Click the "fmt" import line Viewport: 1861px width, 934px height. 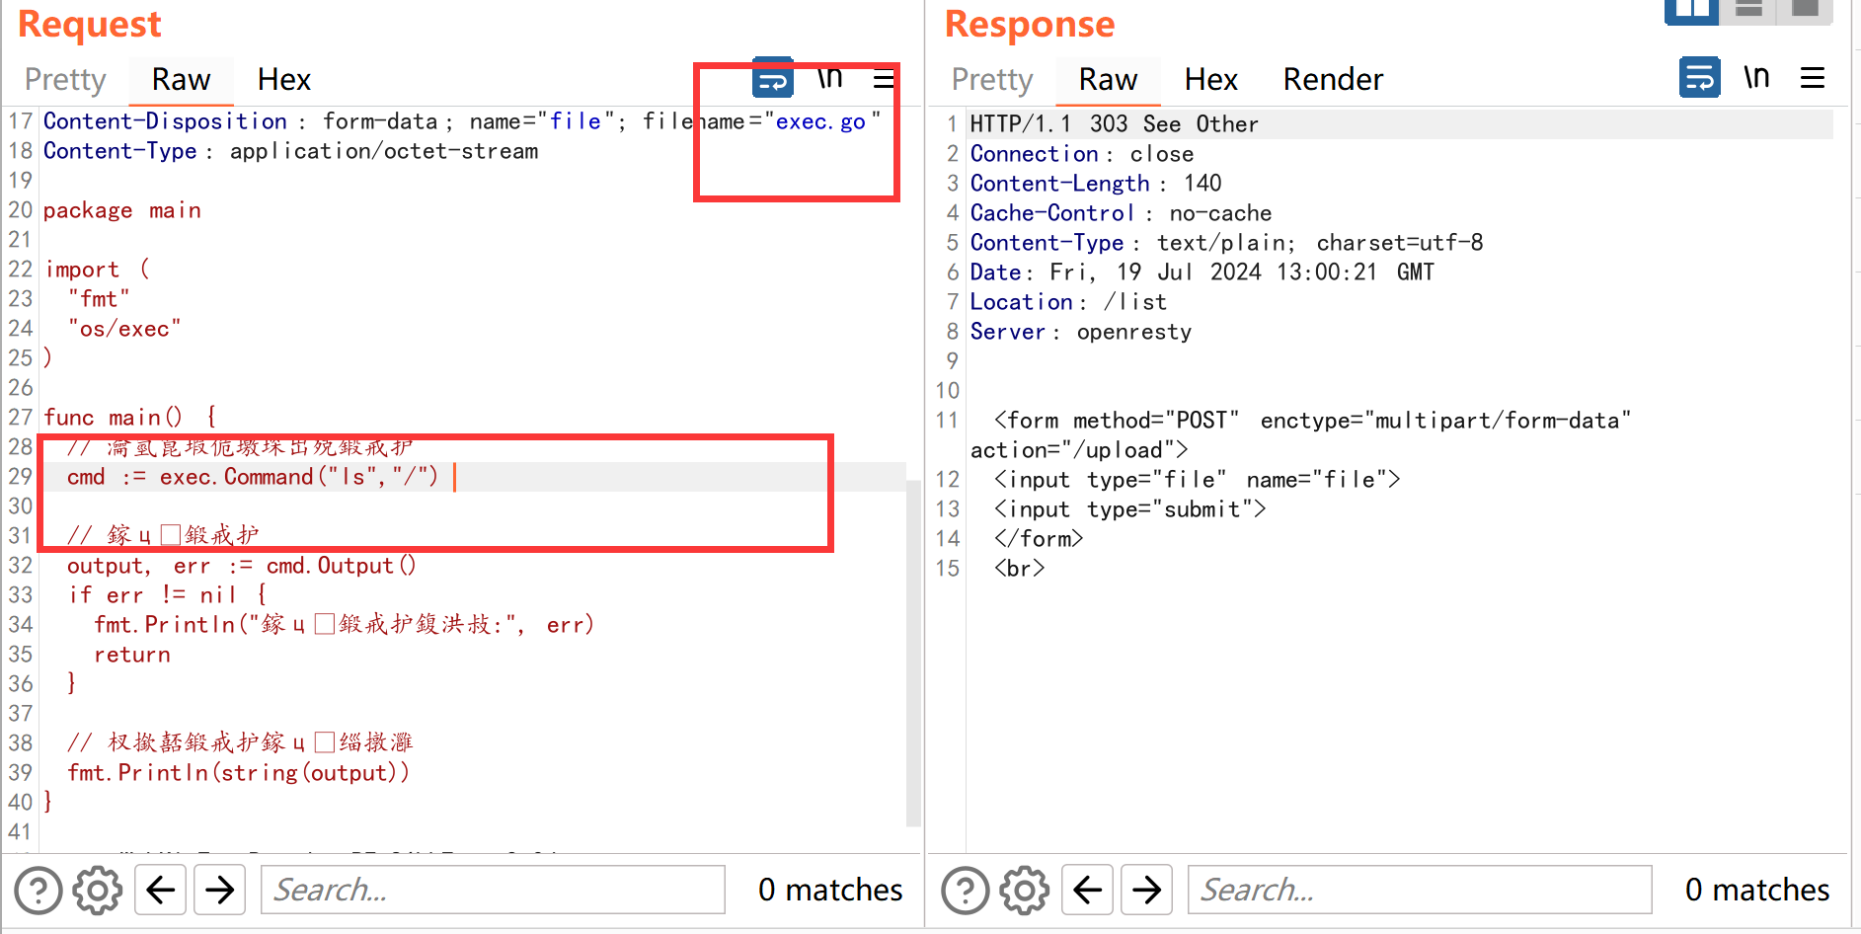tap(99, 299)
